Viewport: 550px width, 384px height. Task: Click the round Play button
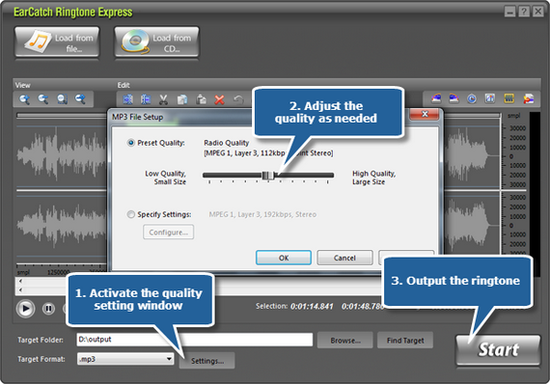[x=25, y=309]
